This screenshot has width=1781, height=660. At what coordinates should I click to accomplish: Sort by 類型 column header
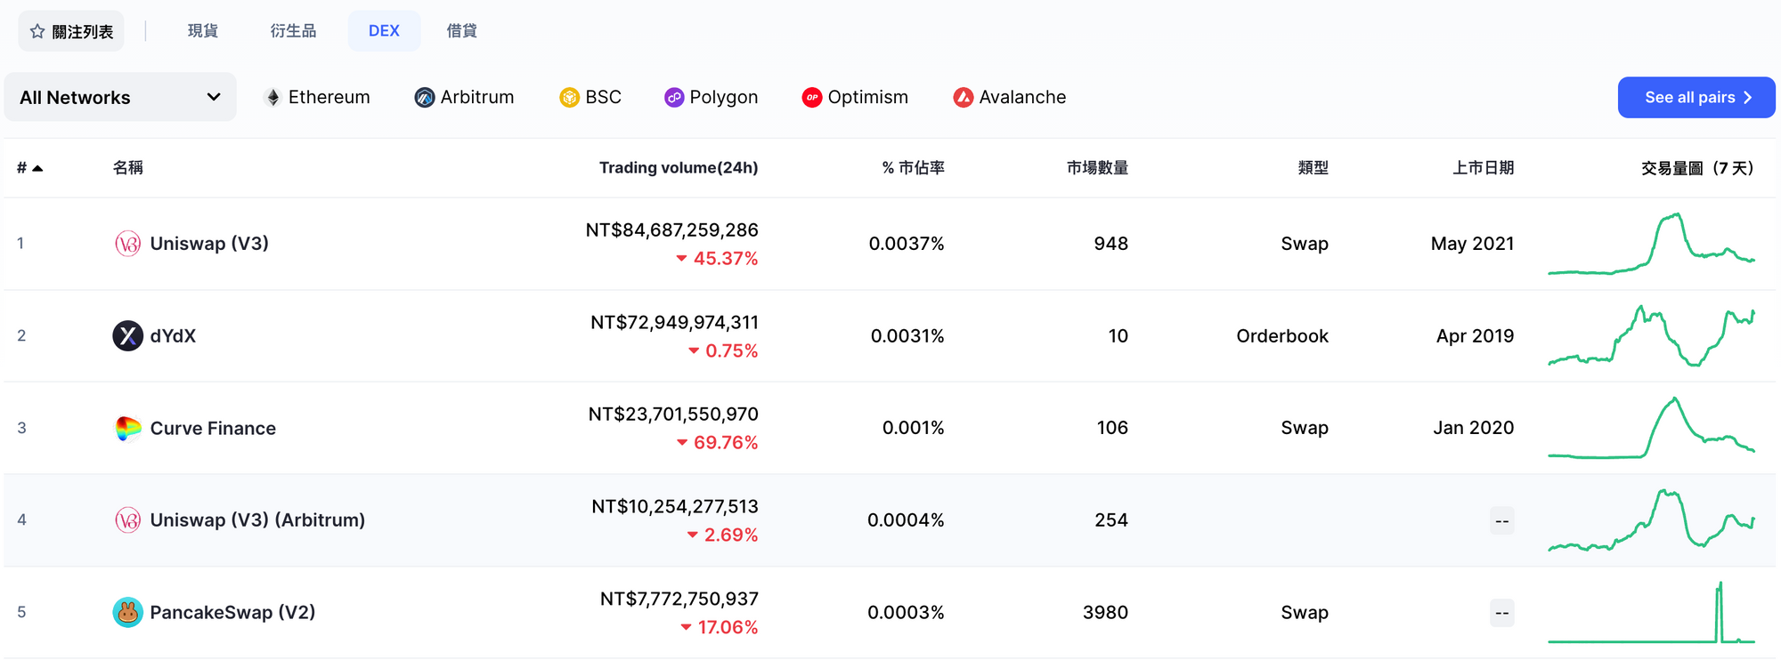point(1313,168)
